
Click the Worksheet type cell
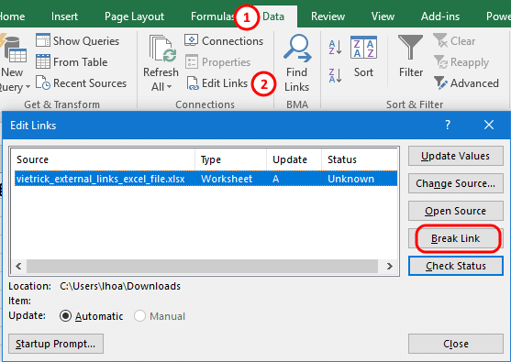[x=227, y=179]
